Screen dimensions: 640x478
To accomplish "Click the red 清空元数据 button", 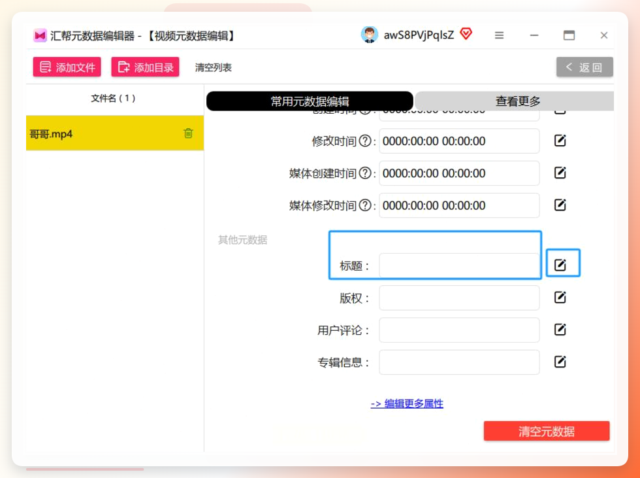I will coord(547,431).
